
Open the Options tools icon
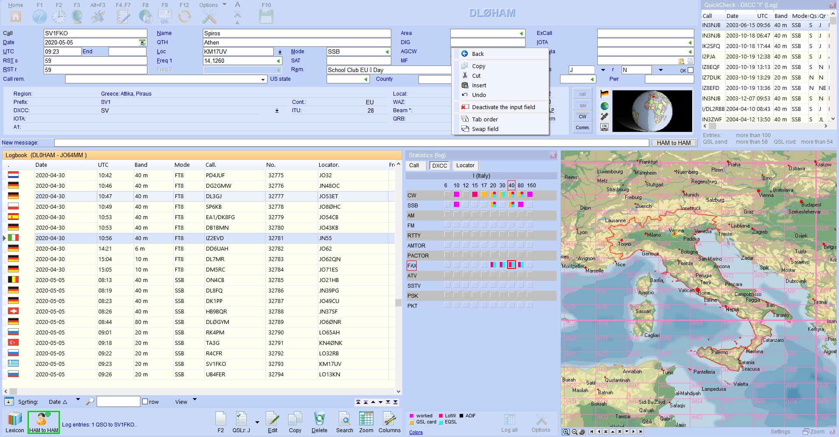[209, 17]
